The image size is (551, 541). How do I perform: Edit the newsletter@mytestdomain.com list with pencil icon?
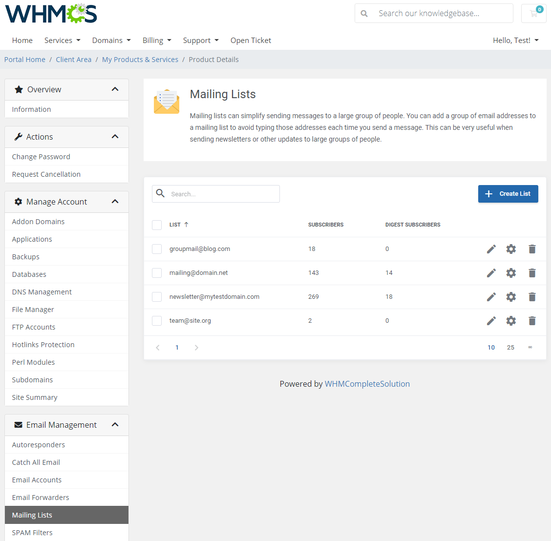click(x=491, y=297)
